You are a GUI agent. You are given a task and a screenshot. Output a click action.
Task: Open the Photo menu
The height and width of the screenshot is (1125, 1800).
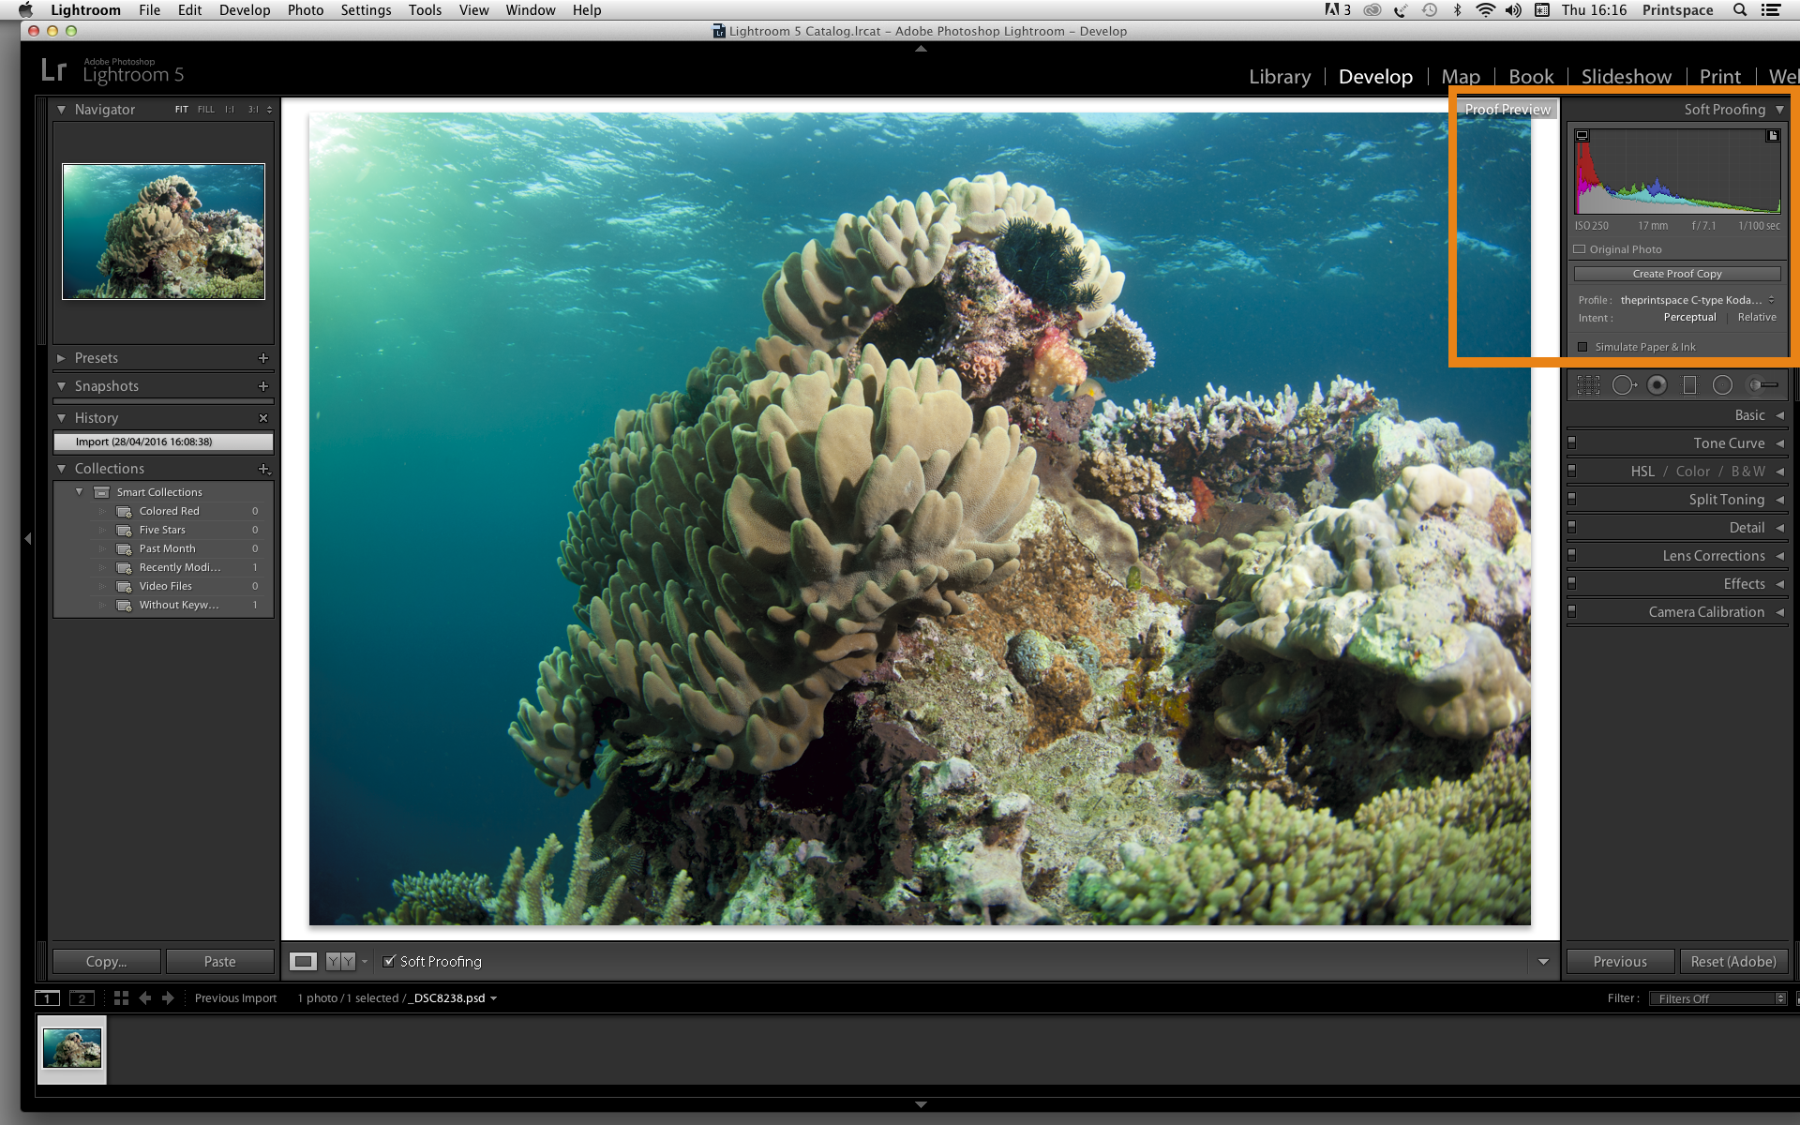pos(305,10)
